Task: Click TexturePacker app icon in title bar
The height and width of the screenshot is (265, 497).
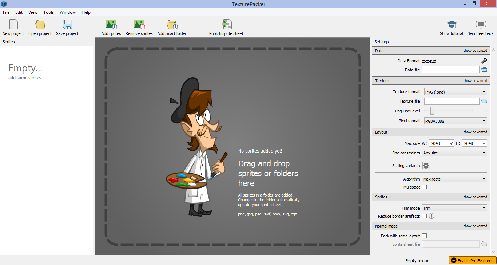Action: [x=4, y=4]
